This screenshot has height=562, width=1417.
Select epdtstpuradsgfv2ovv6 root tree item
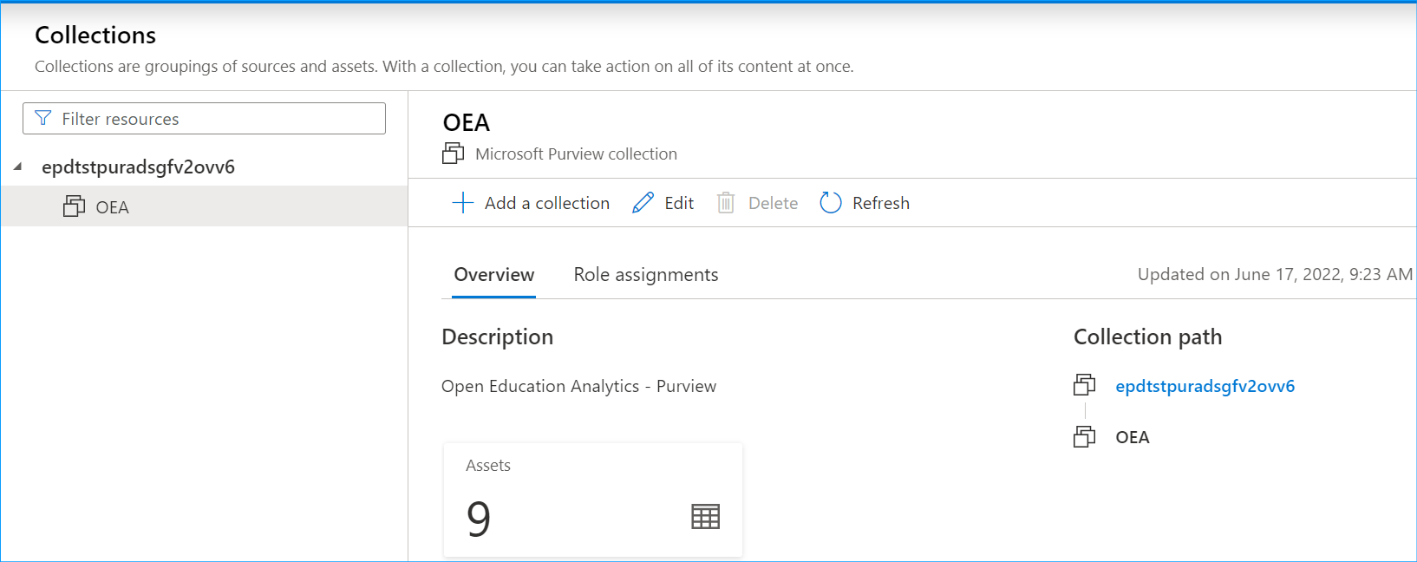(139, 167)
